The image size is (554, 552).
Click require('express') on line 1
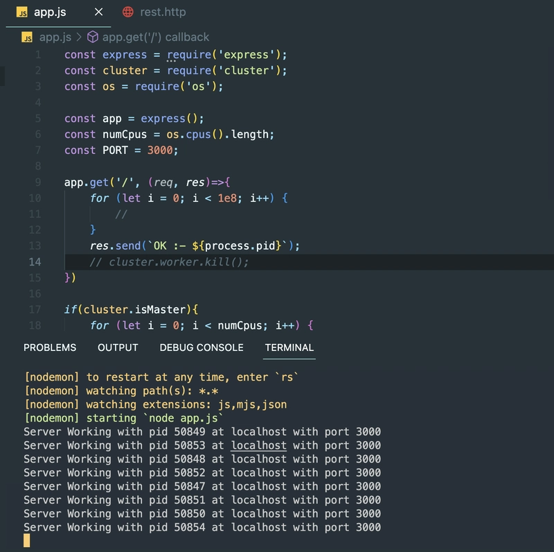pos(223,55)
